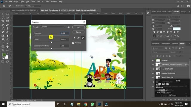Select the Pen tool
The height and width of the screenshot is (107, 191).
[7, 39]
